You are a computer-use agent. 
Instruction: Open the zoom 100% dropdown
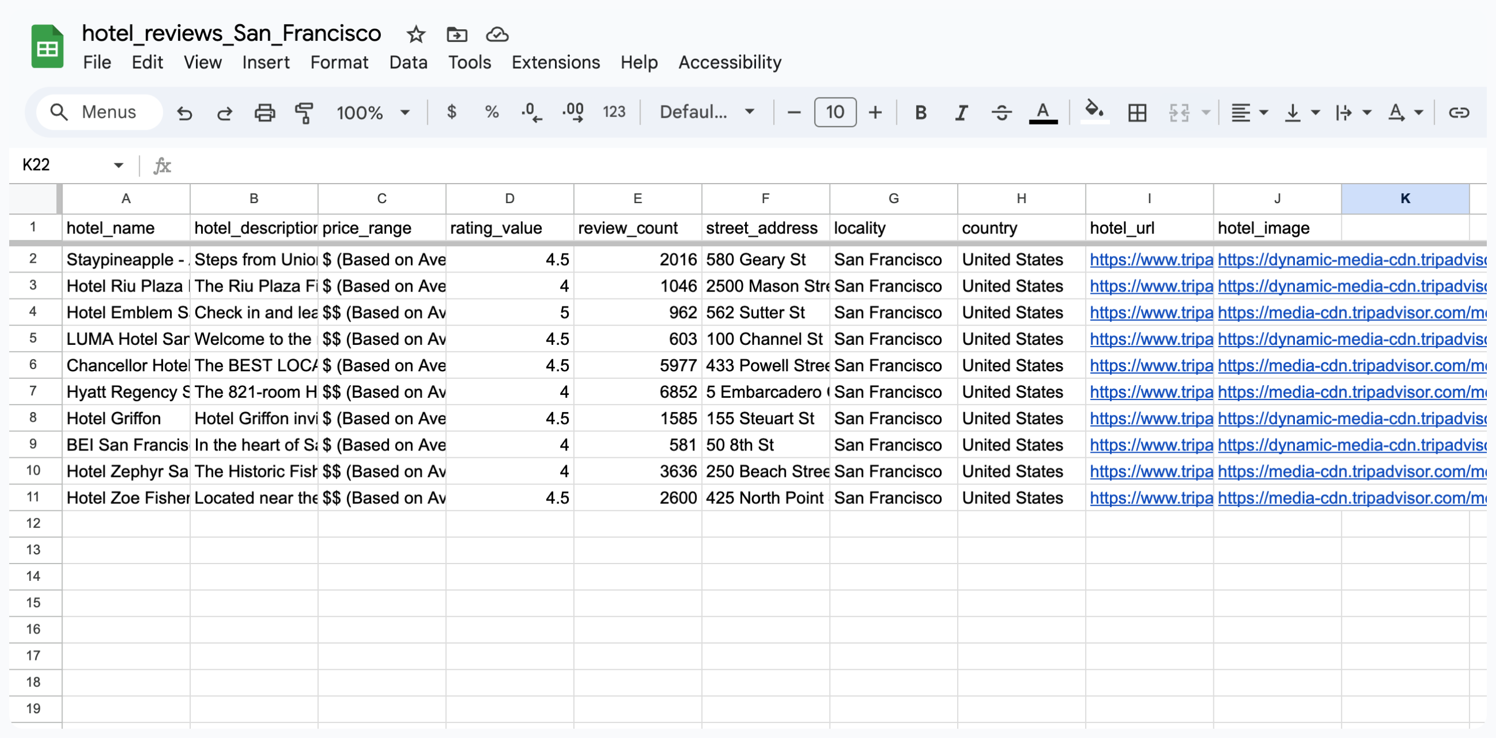[373, 112]
